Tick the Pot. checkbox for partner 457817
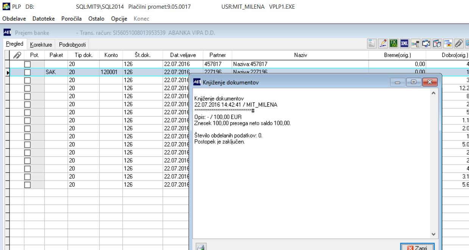 [x=27, y=64]
